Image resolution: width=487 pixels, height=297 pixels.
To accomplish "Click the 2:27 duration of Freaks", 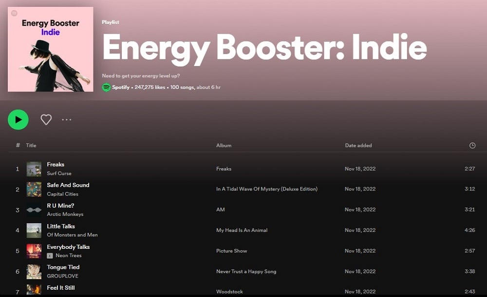I will [469, 169].
